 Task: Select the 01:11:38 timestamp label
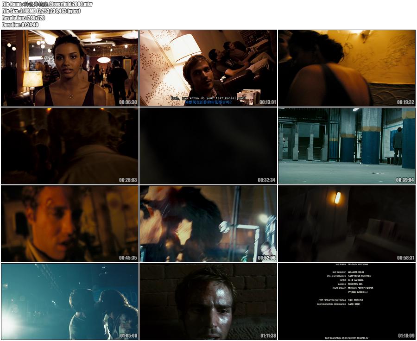tap(268, 336)
